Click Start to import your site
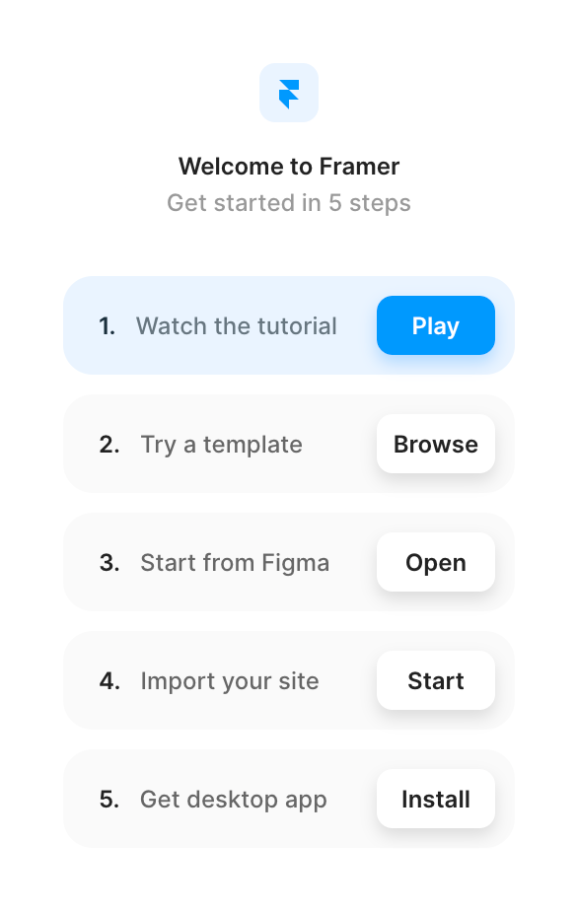 [x=435, y=680]
